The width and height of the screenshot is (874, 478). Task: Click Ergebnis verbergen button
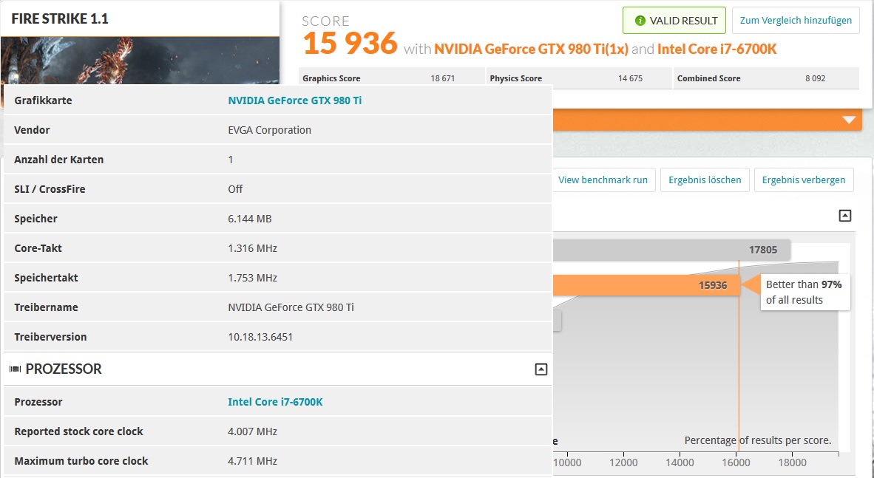(x=803, y=180)
